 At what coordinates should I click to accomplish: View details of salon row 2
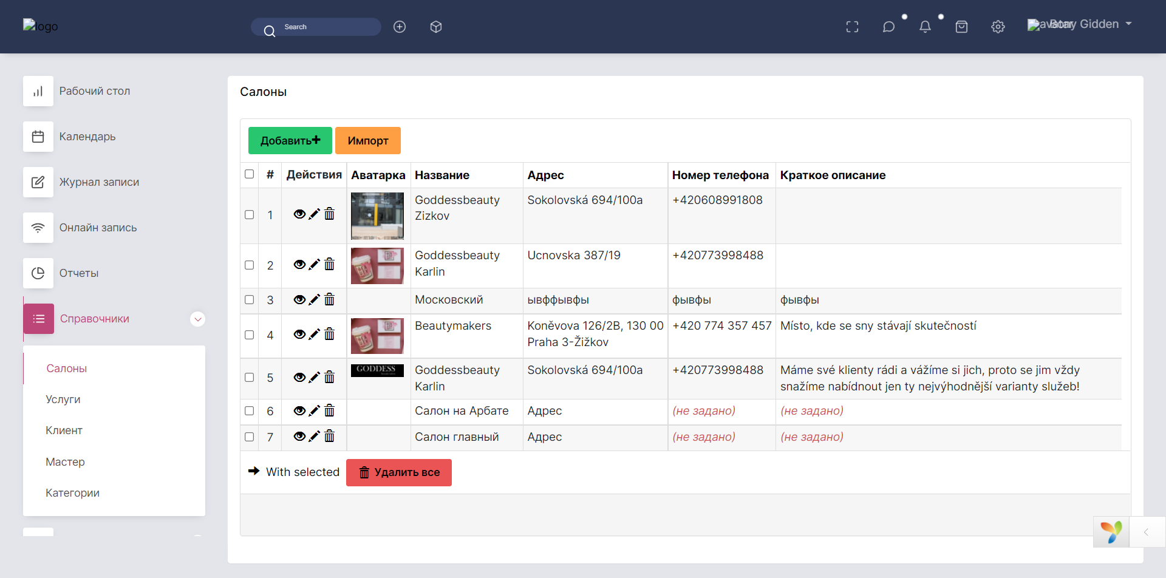[x=299, y=265]
